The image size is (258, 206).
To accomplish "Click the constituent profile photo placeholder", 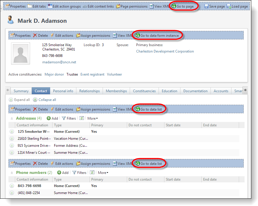I will click(20, 53).
